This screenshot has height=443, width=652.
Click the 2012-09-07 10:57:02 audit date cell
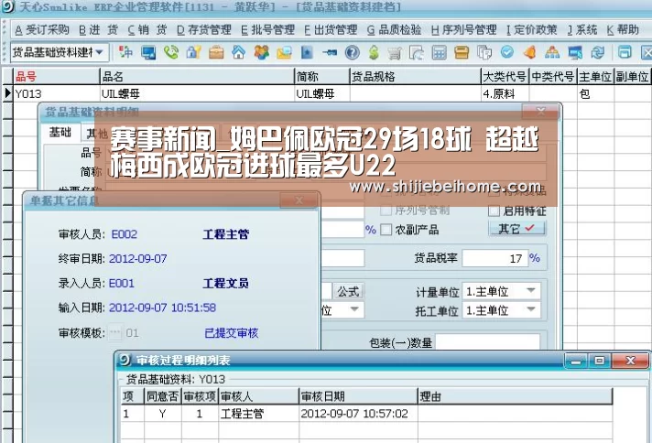[x=358, y=414]
